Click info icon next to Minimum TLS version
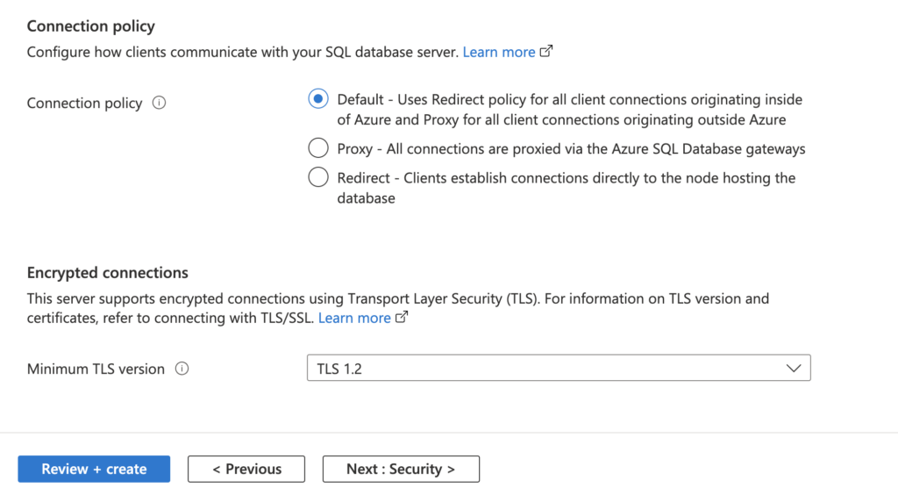Screen dimensions: 898x495 pyautogui.click(x=182, y=369)
